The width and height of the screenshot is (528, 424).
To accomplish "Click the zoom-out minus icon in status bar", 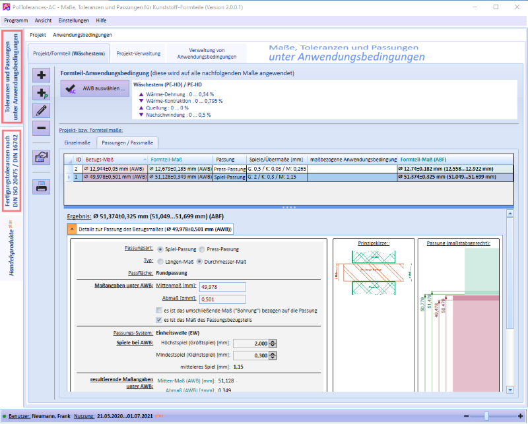I will pyautogui.click(x=467, y=416).
